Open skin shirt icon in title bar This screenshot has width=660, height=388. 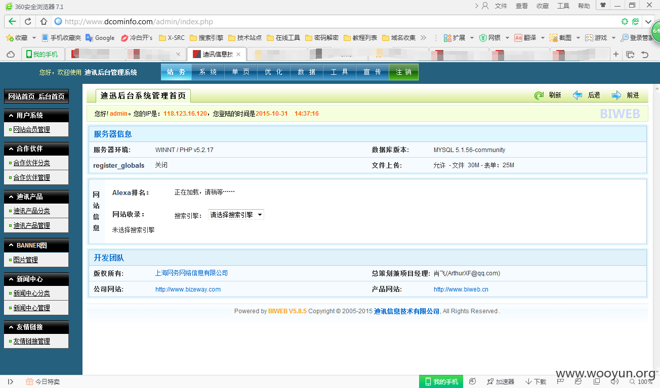[x=602, y=5]
